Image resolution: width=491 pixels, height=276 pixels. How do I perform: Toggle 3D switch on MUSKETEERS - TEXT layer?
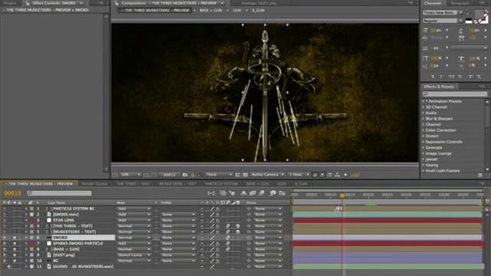point(238,232)
